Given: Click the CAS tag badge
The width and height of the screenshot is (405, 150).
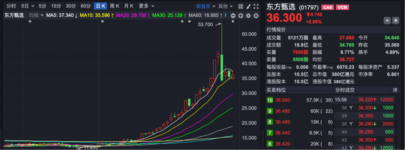Looking at the screenshot, I should [x=327, y=7].
